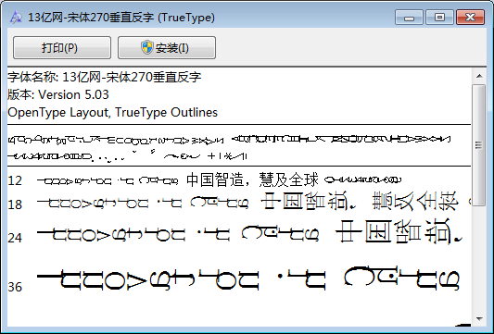Click the scrollbar up arrow

(479, 76)
